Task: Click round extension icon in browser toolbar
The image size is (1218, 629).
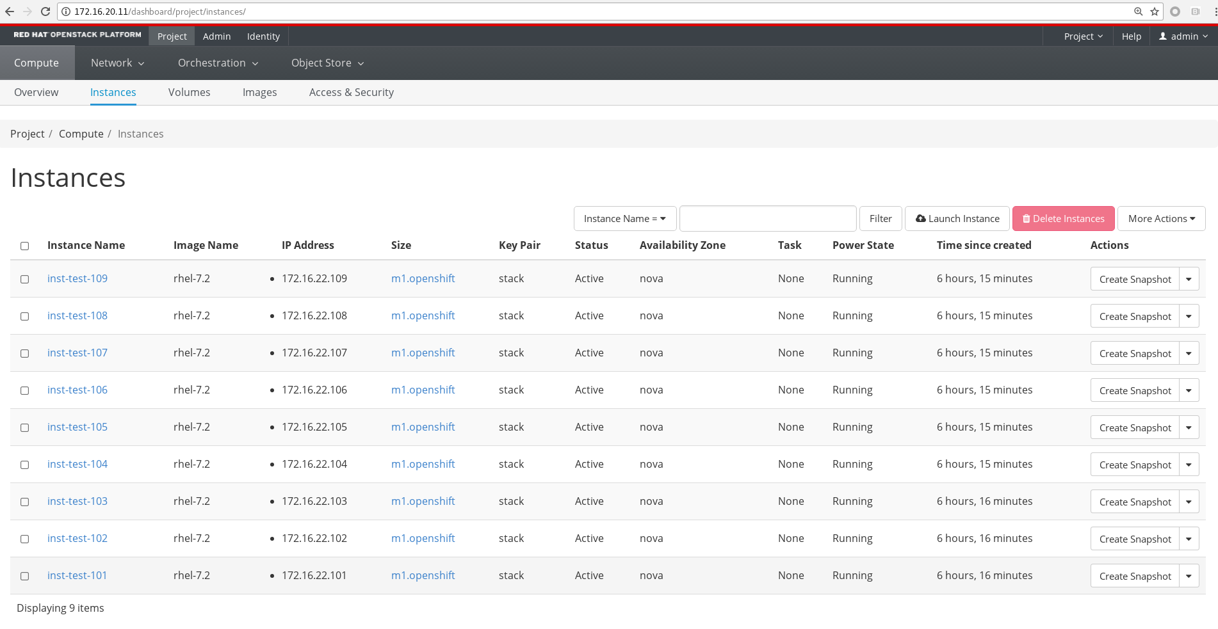Action: [x=1175, y=12]
